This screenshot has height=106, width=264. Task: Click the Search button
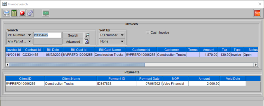coord(73,35)
